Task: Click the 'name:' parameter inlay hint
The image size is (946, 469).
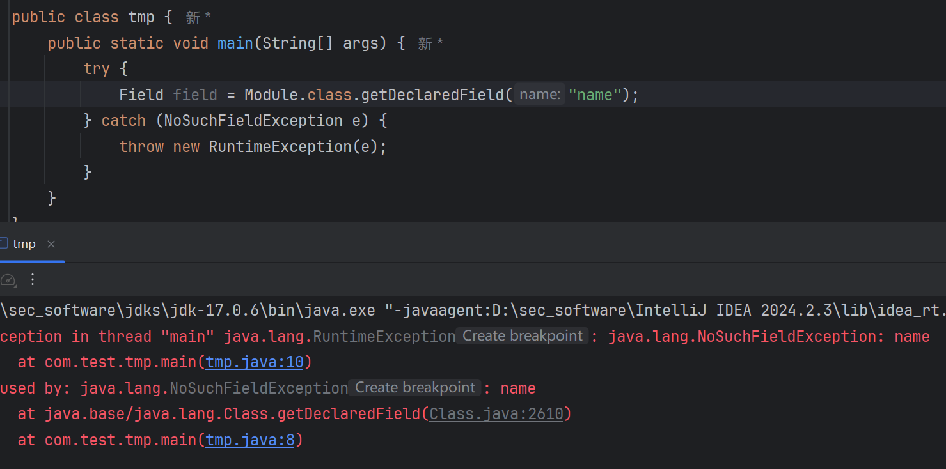Action: tap(540, 95)
